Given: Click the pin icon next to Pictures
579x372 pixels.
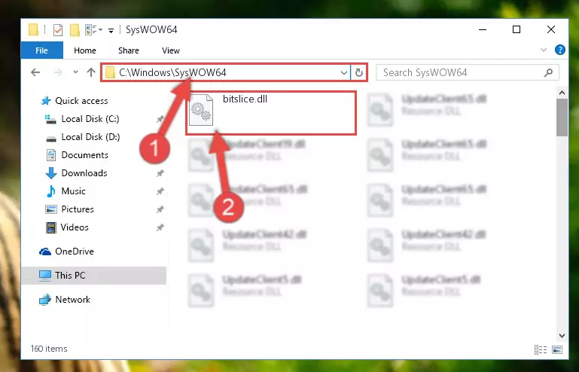Looking at the screenshot, I should click(x=160, y=209).
